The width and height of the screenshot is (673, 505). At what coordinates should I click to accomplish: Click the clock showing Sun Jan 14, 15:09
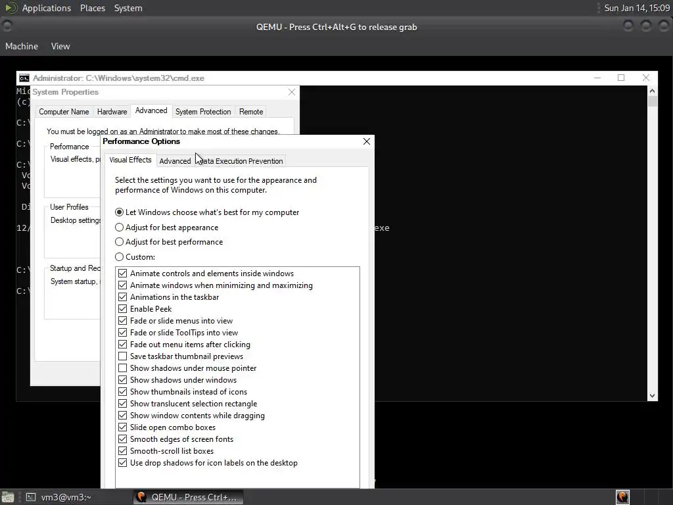point(637,8)
